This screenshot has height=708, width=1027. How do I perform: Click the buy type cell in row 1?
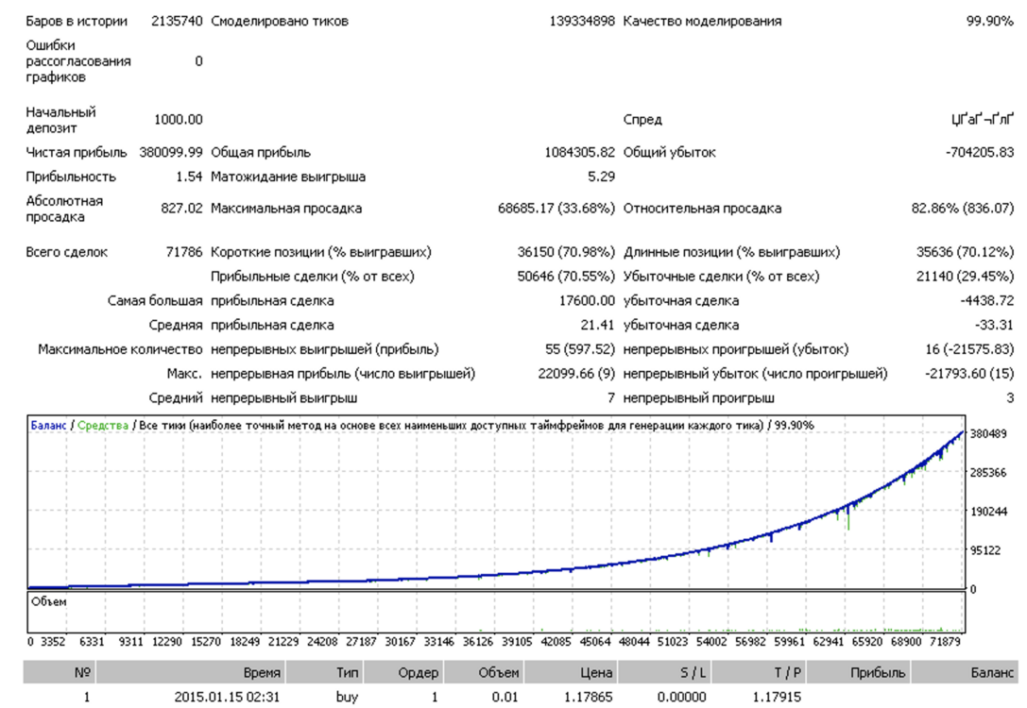tap(347, 697)
